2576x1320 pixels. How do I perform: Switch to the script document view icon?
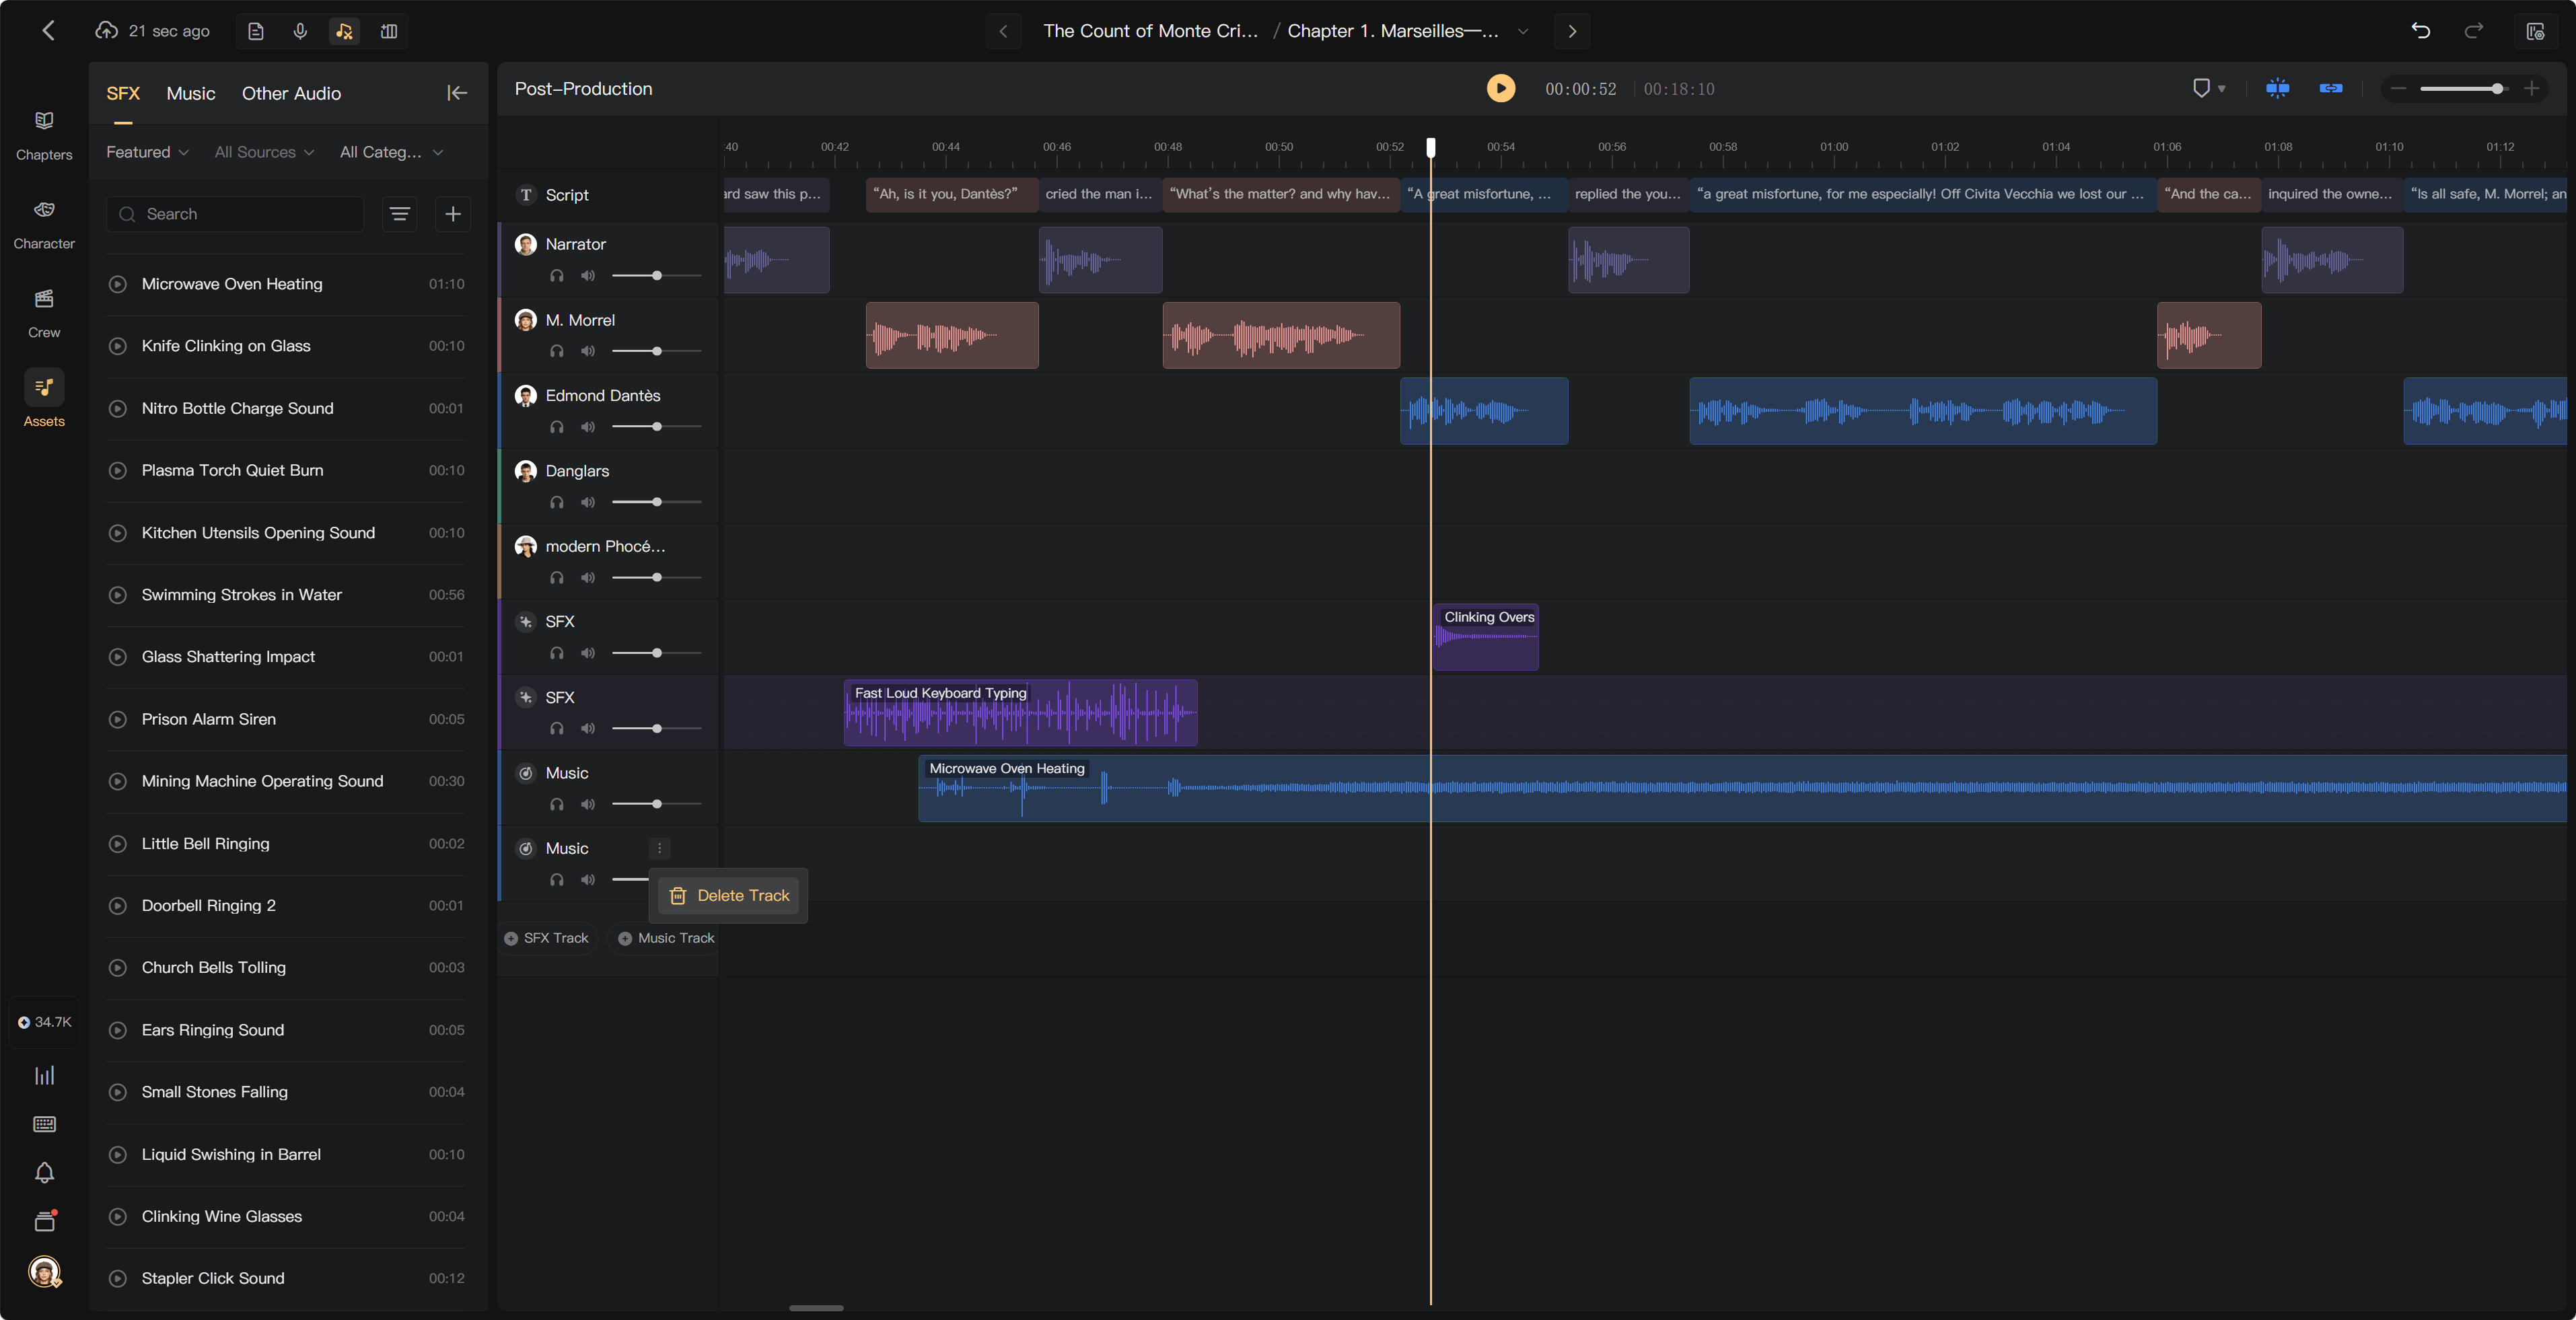256,31
